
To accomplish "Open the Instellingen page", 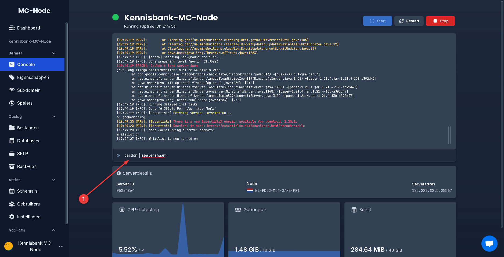I will point(32,217).
